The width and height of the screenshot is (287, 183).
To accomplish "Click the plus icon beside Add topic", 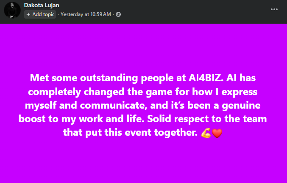I will [28, 14].
